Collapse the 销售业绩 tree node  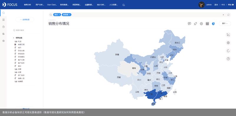click(14, 38)
